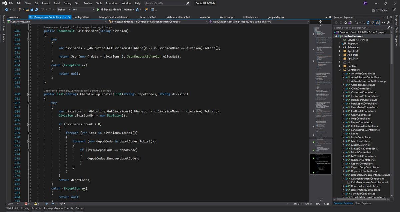Click Pending Changes Filter clock icon
This screenshot has width=400, height=212.
[x=357, y=23]
